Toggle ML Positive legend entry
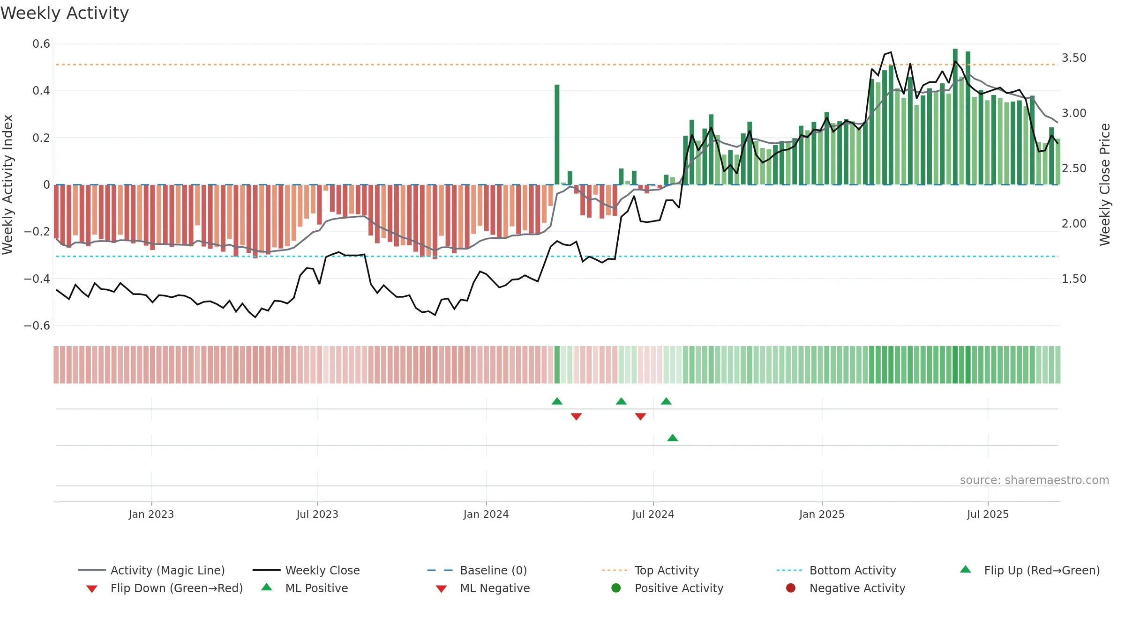The height and width of the screenshot is (632, 1125). [x=305, y=588]
